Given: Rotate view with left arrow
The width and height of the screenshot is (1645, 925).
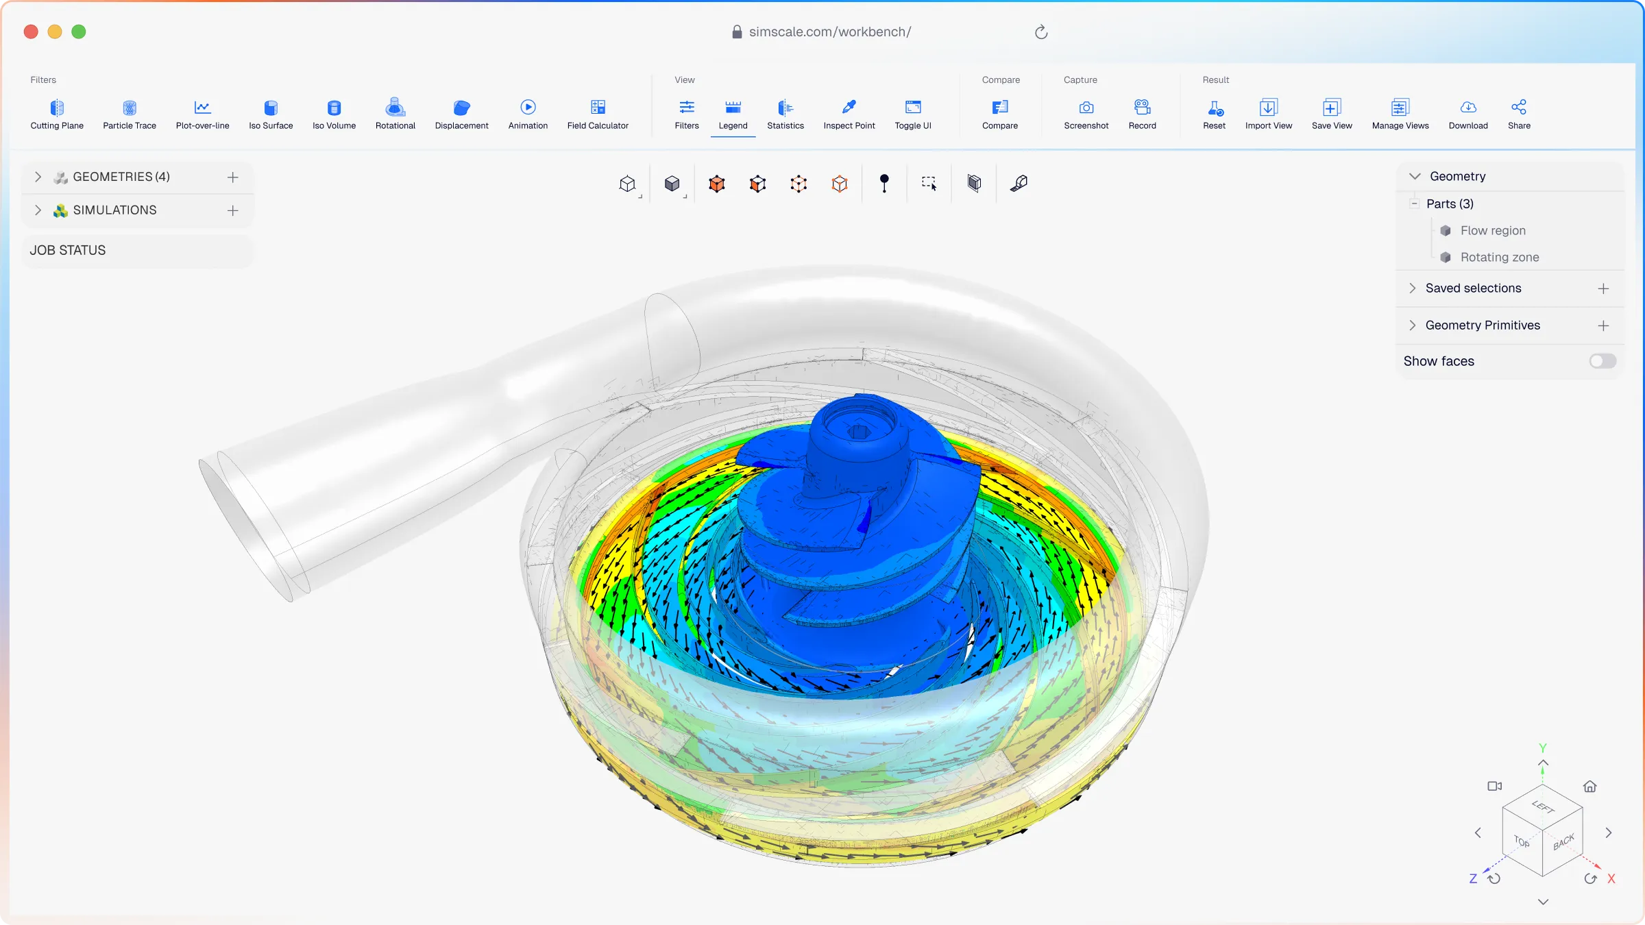Looking at the screenshot, I should point(1478,833).
